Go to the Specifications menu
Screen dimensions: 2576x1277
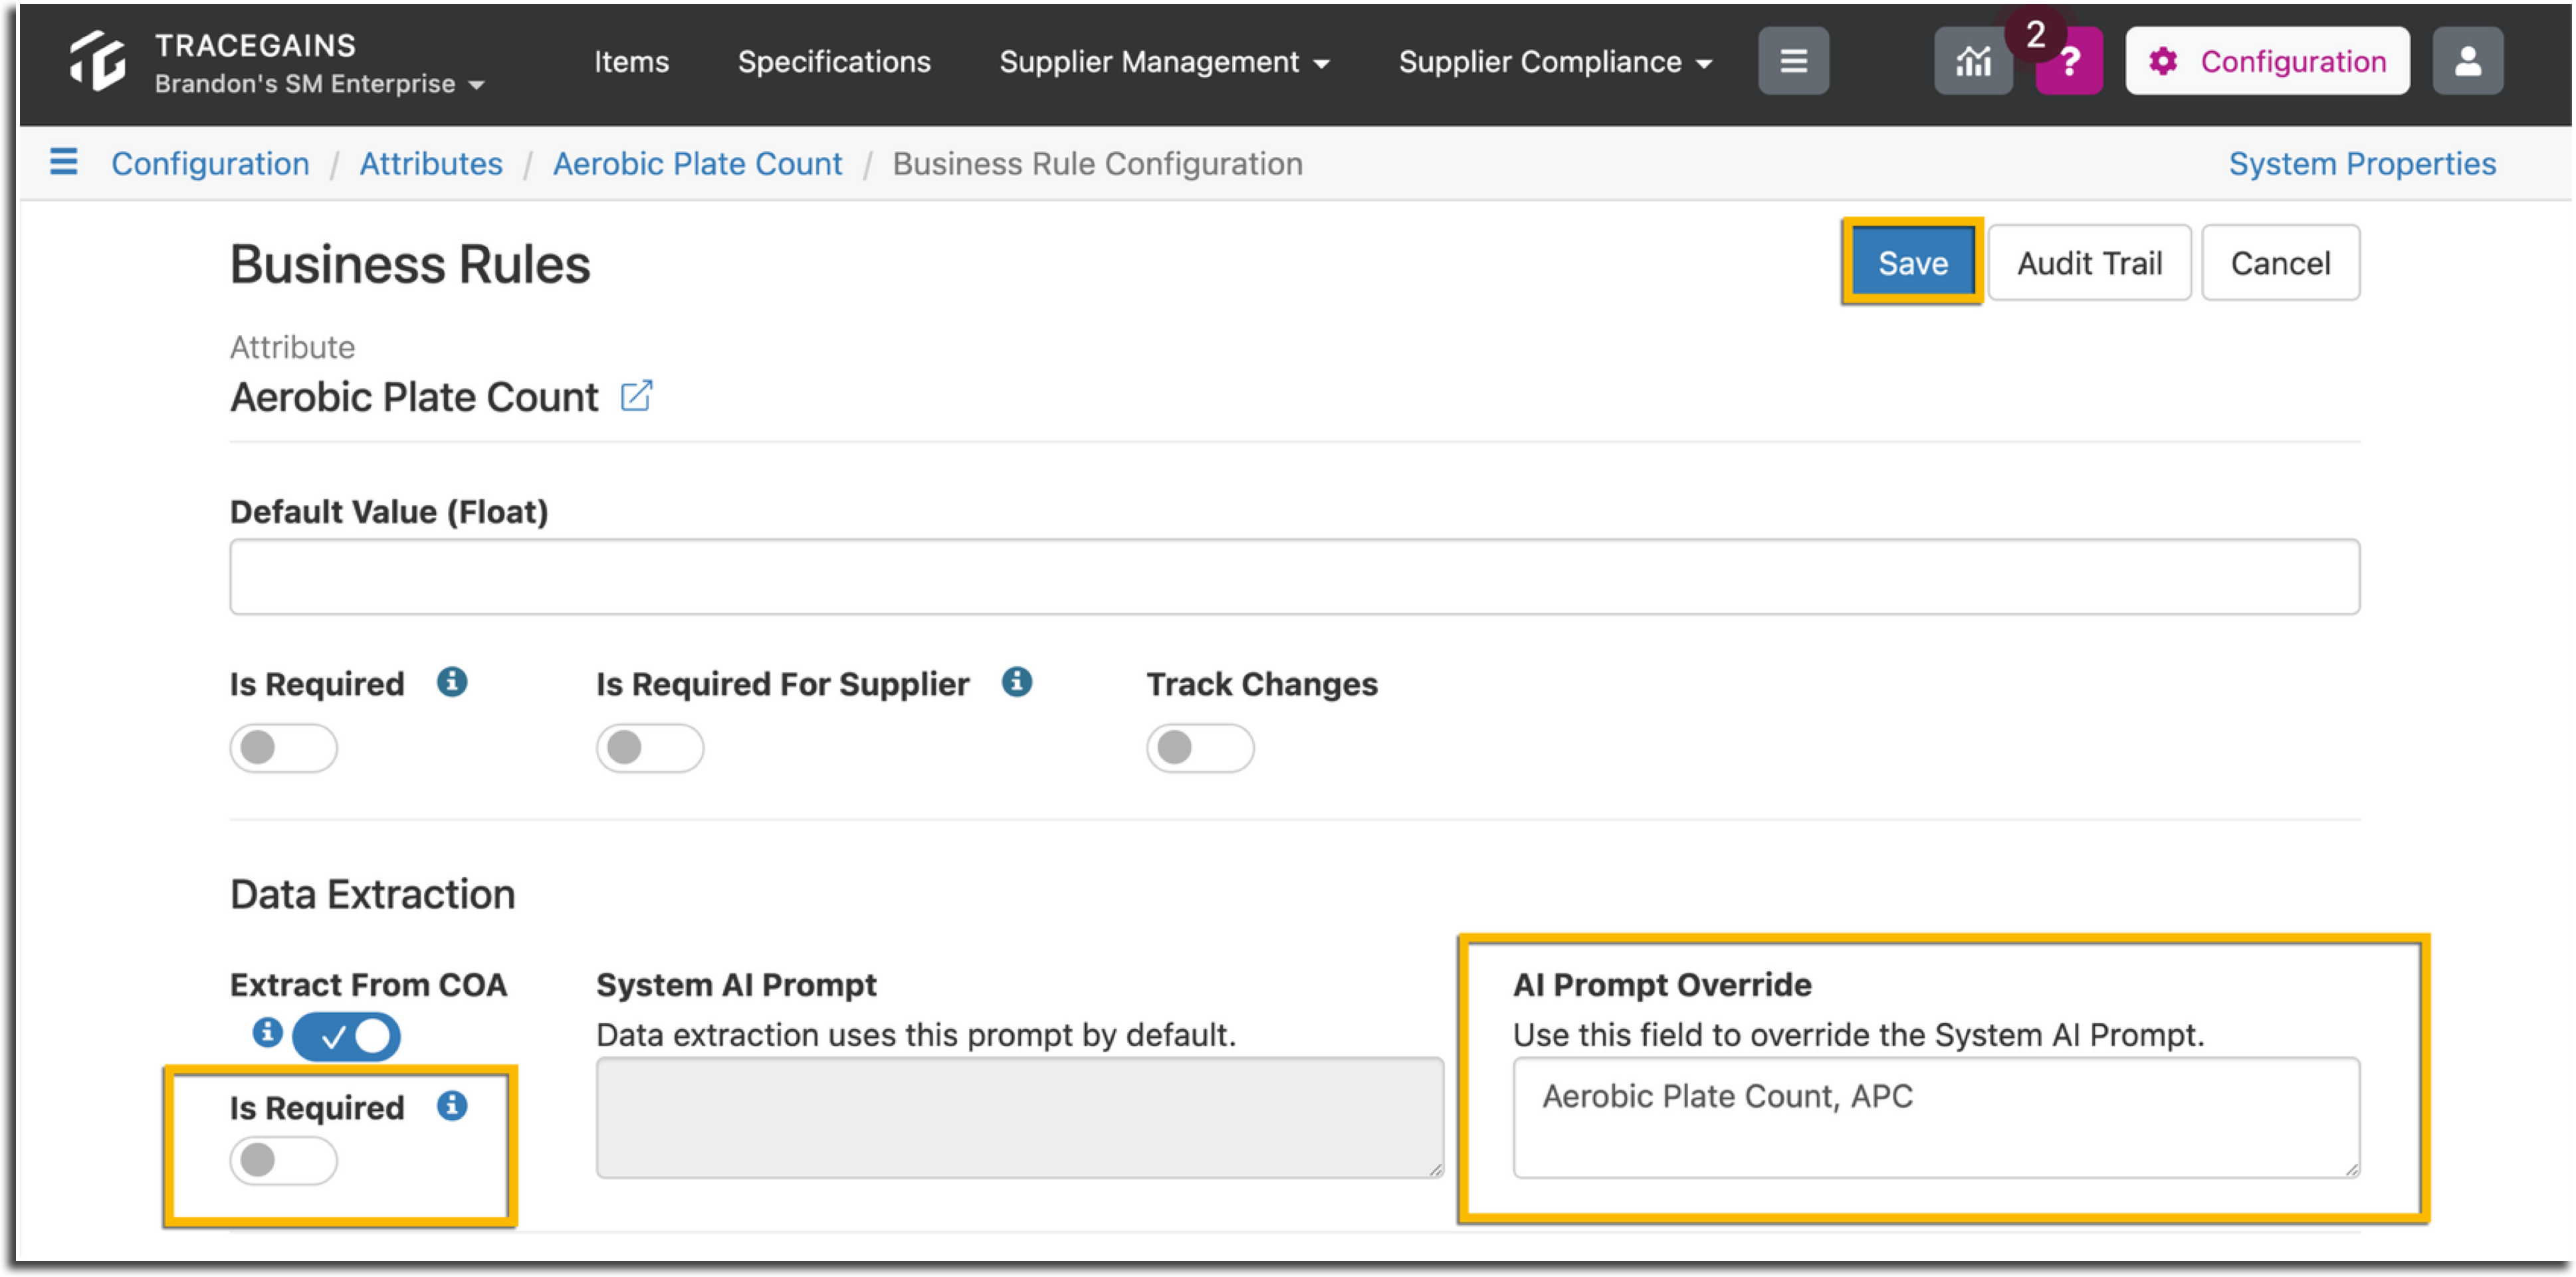(x=834, y=62)
